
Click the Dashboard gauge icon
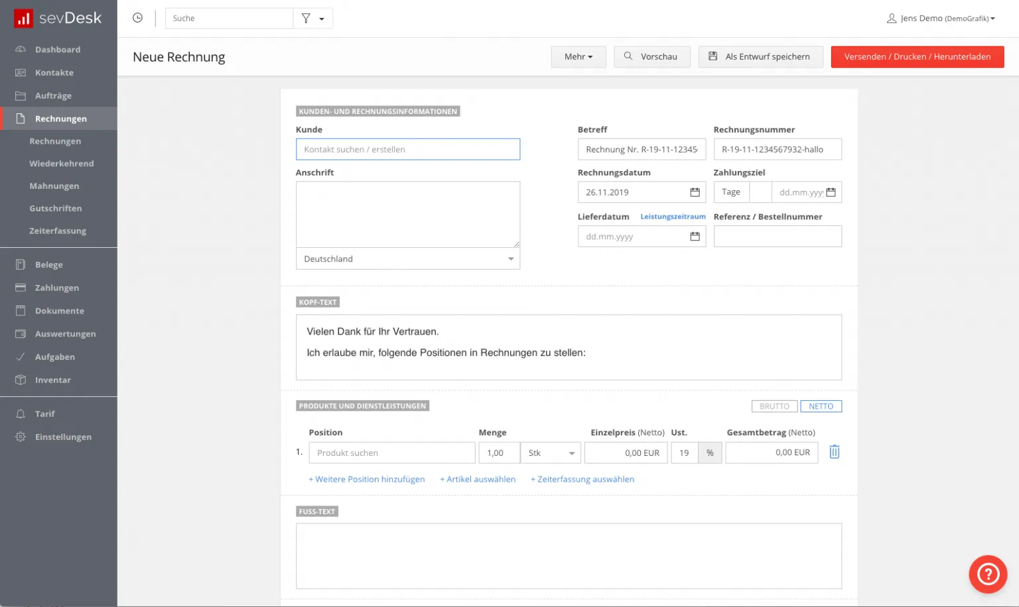21,50
